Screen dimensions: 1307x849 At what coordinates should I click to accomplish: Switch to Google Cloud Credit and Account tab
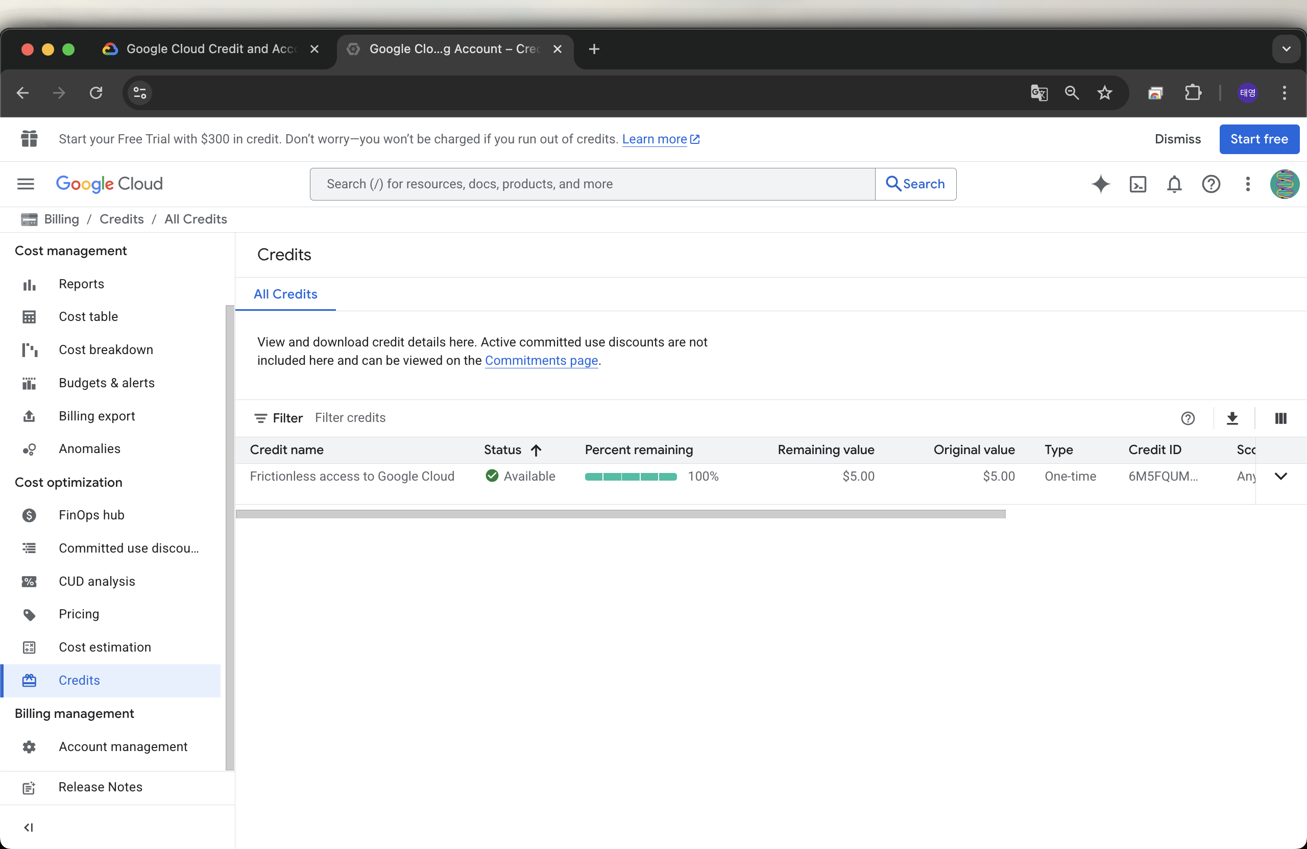(212, 49)
